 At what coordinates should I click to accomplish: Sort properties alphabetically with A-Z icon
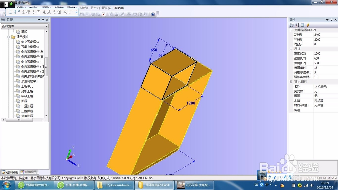click(297, 25)
